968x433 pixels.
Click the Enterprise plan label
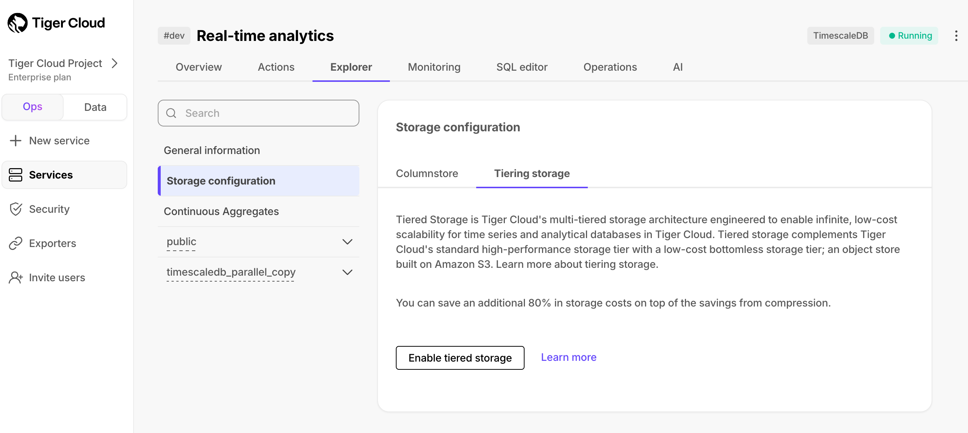pos(40,77)
